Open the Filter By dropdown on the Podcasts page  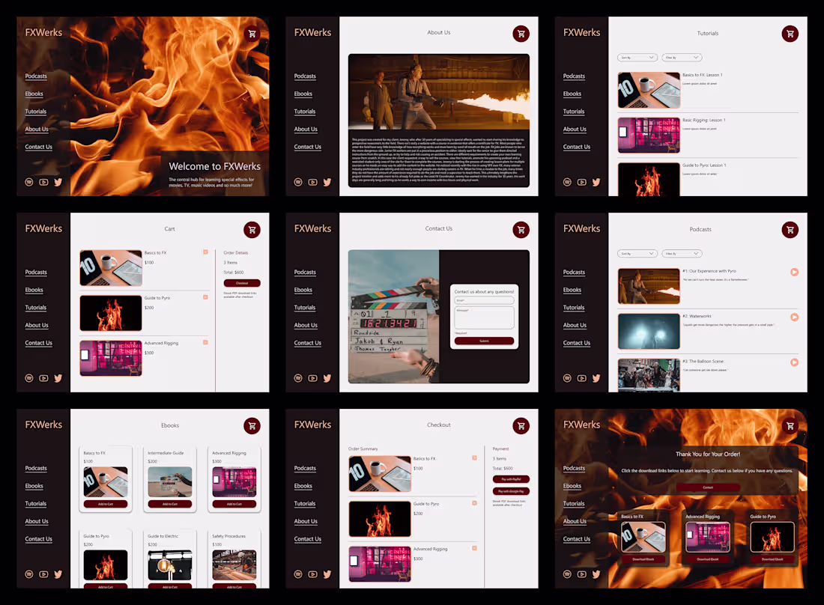(682, 253)
